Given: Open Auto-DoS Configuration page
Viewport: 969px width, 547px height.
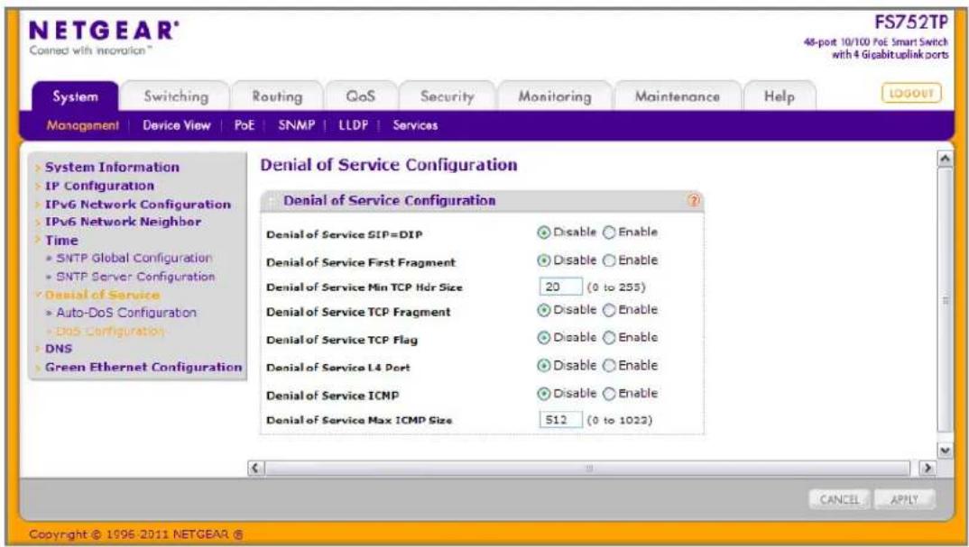Looking at the screenshot, I should 126,313.
